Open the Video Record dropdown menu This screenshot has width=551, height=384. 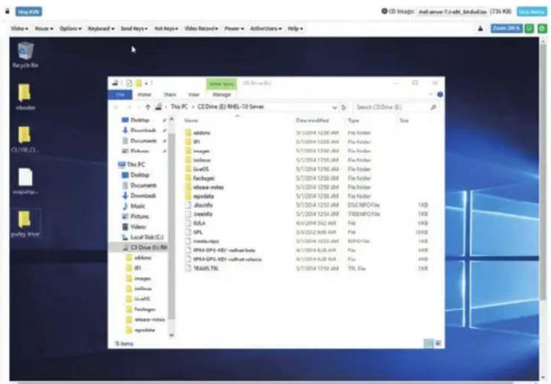click(x=202, y=28)
